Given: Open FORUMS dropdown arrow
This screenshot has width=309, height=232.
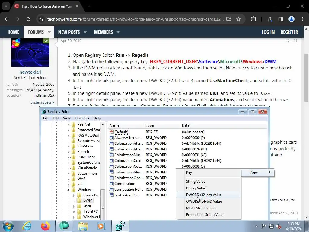Looking at the screenshot, I should point(49,32).
